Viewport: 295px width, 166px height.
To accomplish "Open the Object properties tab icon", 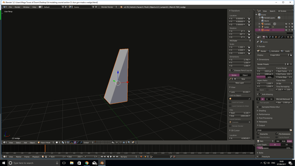I will pyautogui.click(x=276, y=37).
